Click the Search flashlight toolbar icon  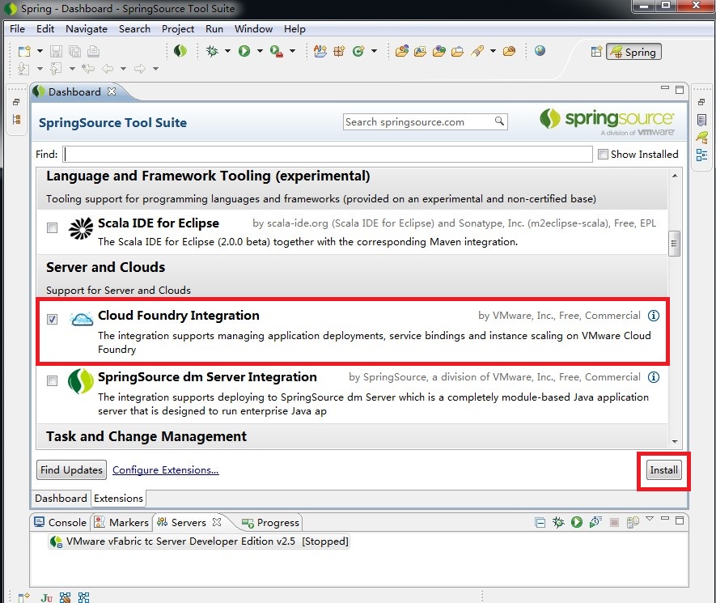[x=477, y=51]
